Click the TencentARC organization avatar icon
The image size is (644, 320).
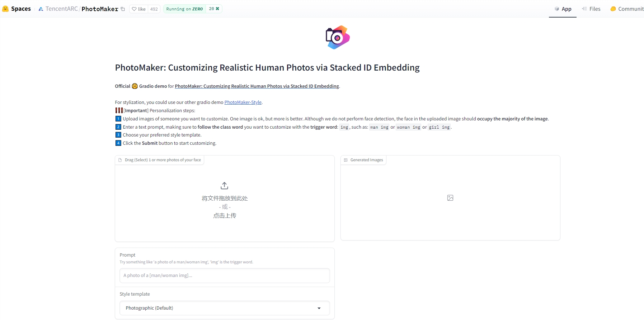(x=40, y=9)
